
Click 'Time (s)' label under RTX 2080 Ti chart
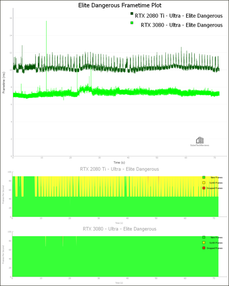click(119, 223)
